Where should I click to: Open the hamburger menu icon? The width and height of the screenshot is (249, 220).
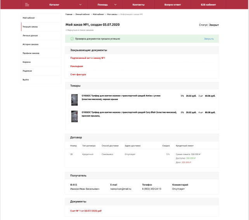coord(27,5)
